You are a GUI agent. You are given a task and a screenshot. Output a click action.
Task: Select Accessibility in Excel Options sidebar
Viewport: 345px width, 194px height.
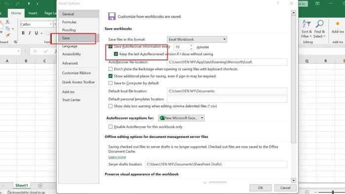pyautogui.click(x=78, y=54)
